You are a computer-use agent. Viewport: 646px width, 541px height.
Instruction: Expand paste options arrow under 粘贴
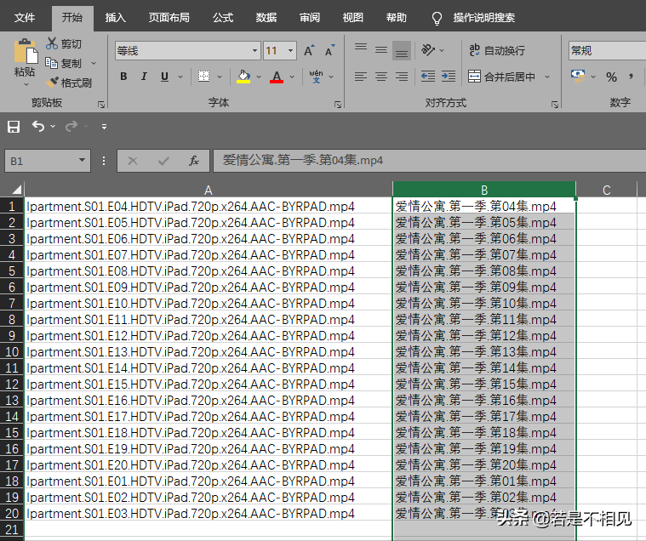click(x=26, y=84)
